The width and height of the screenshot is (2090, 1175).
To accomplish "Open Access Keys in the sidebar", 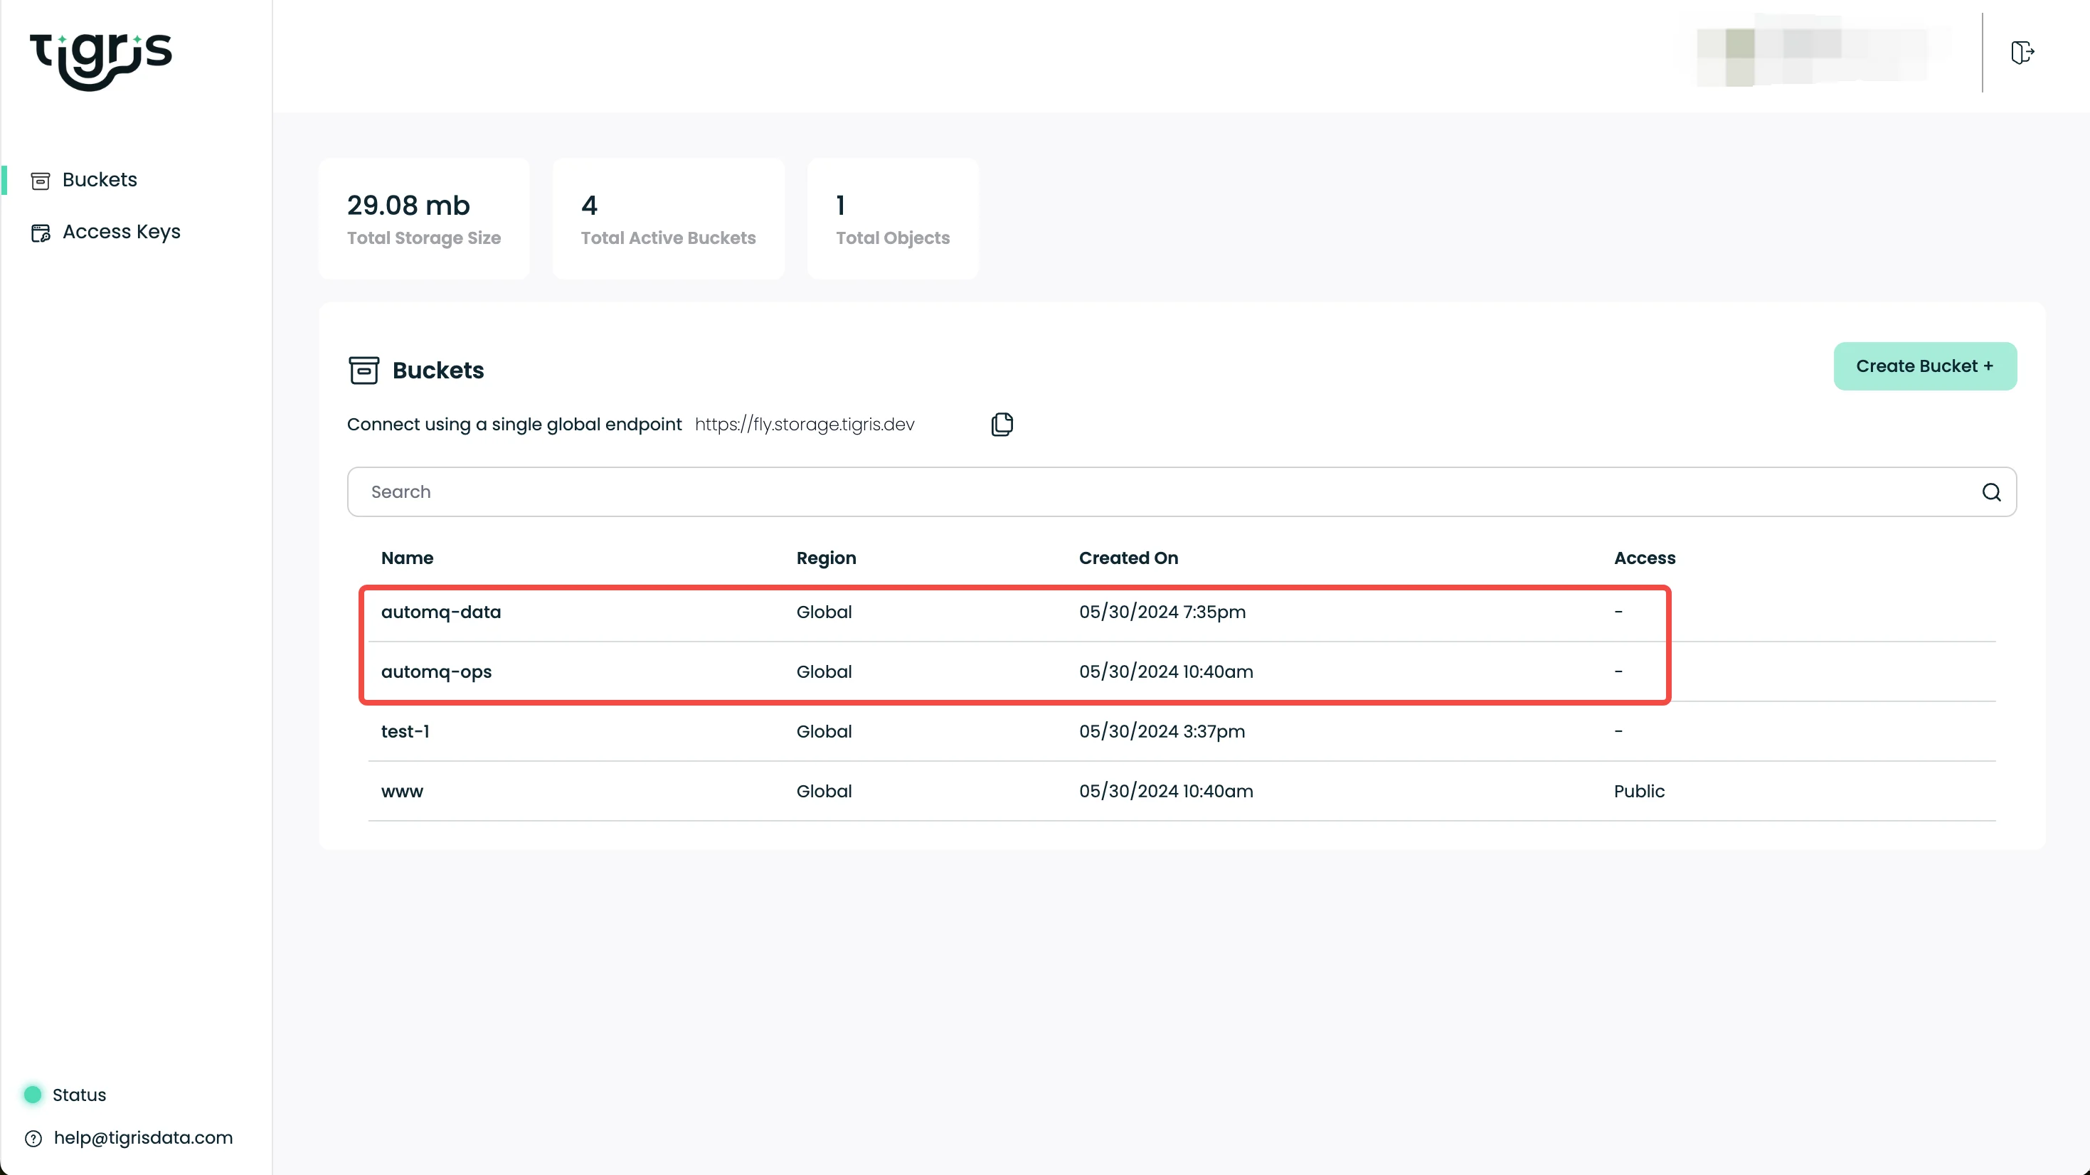I will click(121, 232).
